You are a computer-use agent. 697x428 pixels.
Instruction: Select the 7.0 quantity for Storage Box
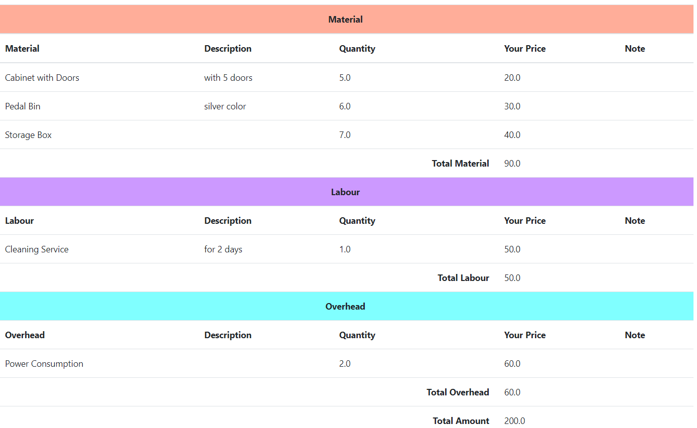(345, 135)
